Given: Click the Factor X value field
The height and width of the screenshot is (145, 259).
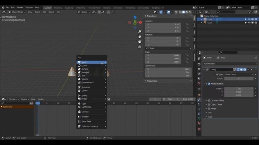Looking at the screenshot, I should click(x=239, y=89).
